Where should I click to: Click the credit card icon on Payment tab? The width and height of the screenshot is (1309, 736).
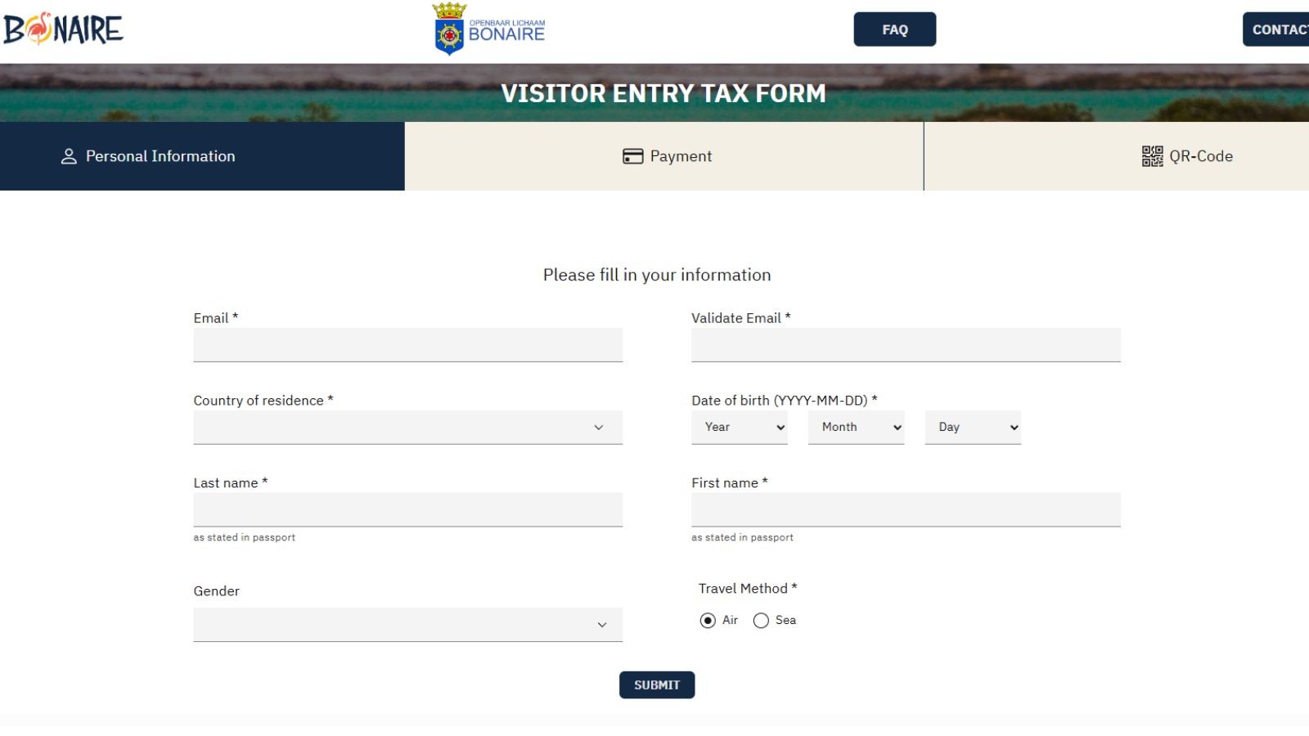coord(632,155)
